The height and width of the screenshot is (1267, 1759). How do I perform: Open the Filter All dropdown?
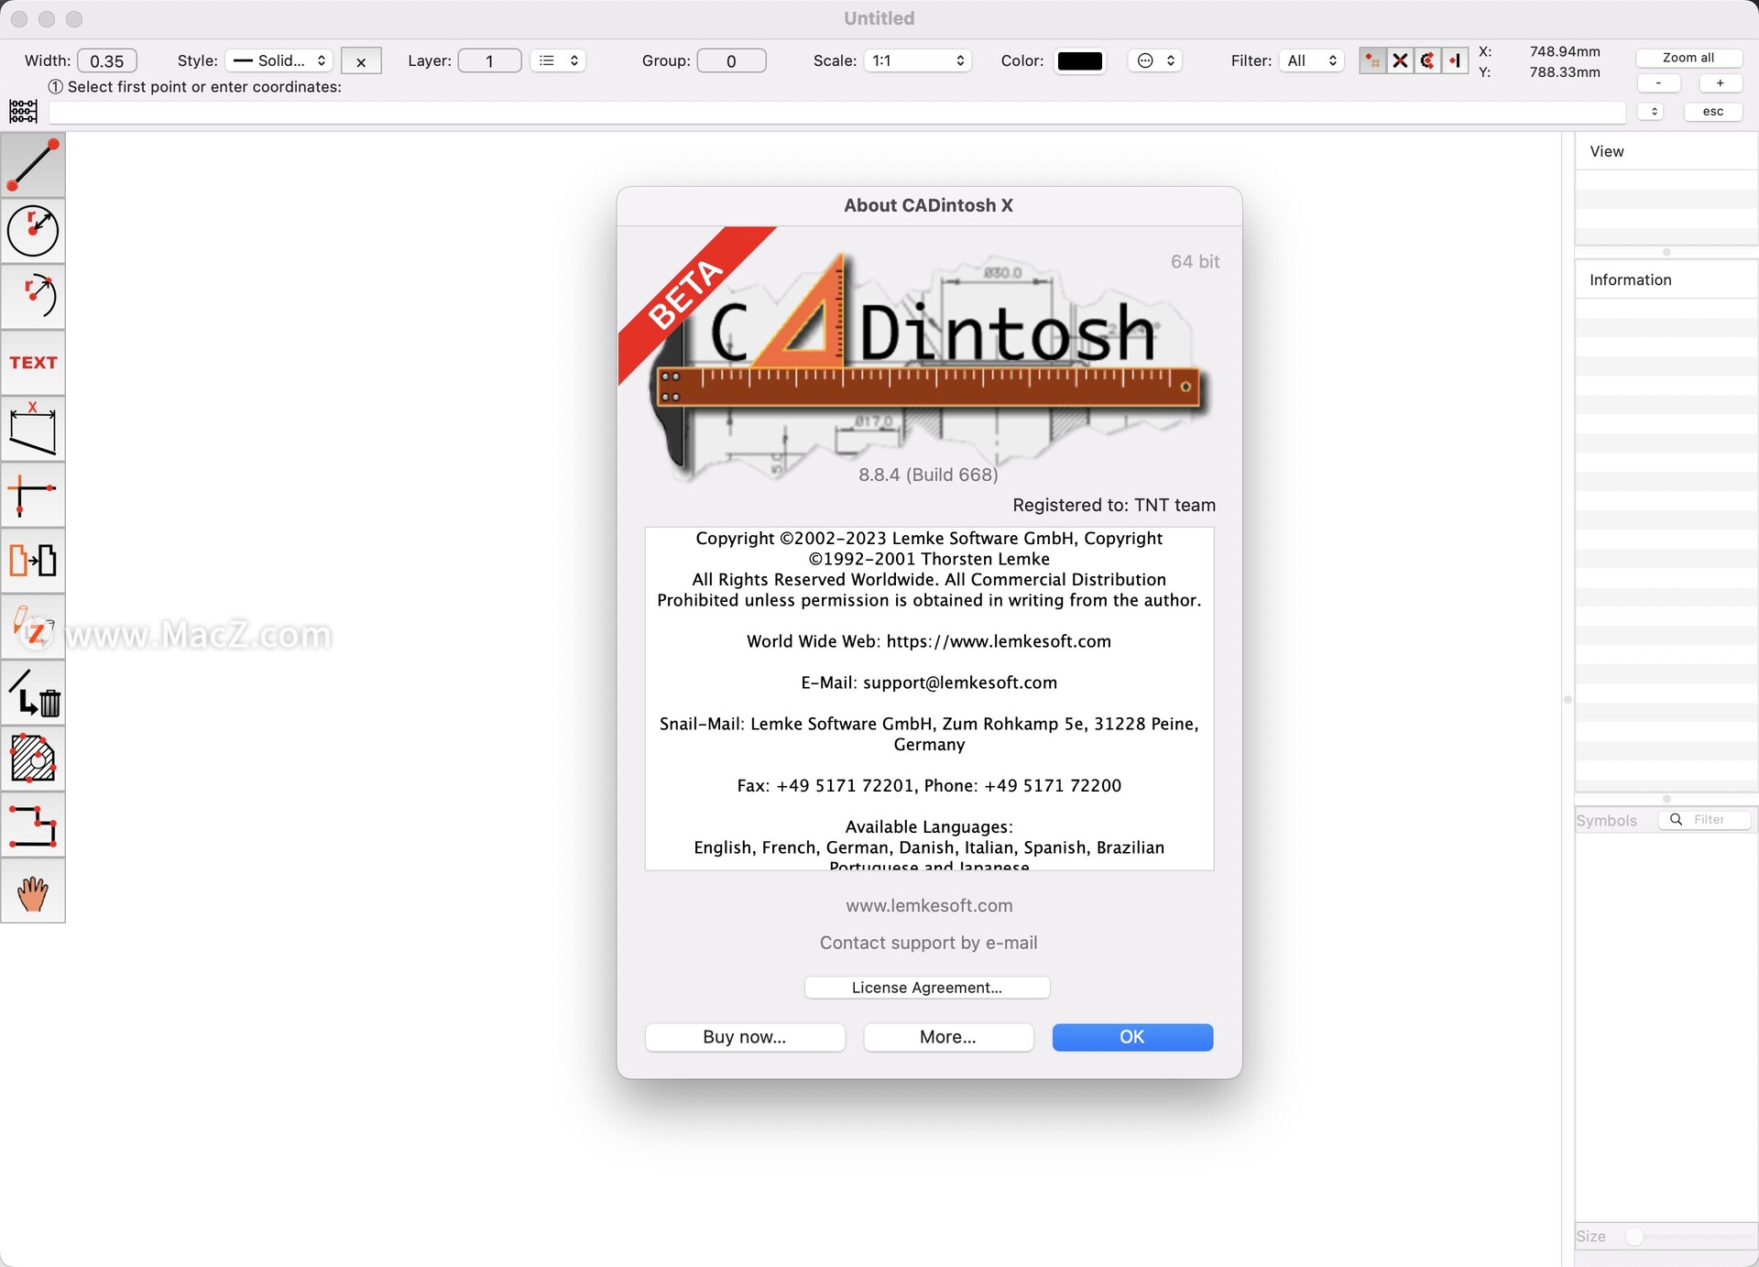(1312, 60)
